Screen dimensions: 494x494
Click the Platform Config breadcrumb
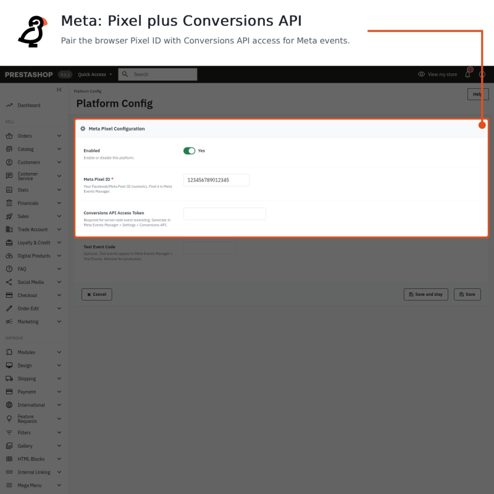tap(88, 91)
